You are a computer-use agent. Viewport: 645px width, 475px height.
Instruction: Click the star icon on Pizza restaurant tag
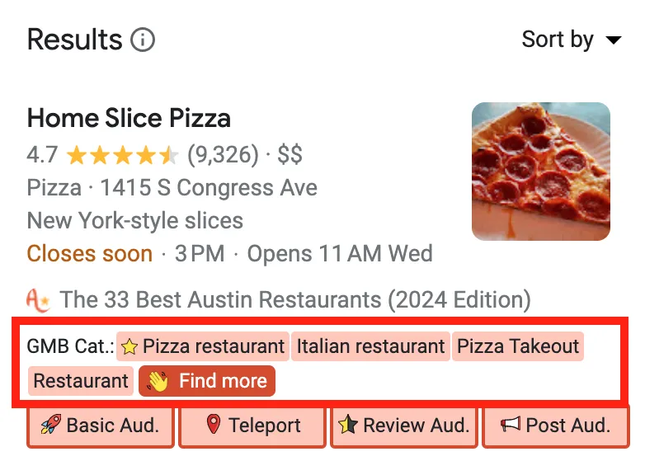129,346
